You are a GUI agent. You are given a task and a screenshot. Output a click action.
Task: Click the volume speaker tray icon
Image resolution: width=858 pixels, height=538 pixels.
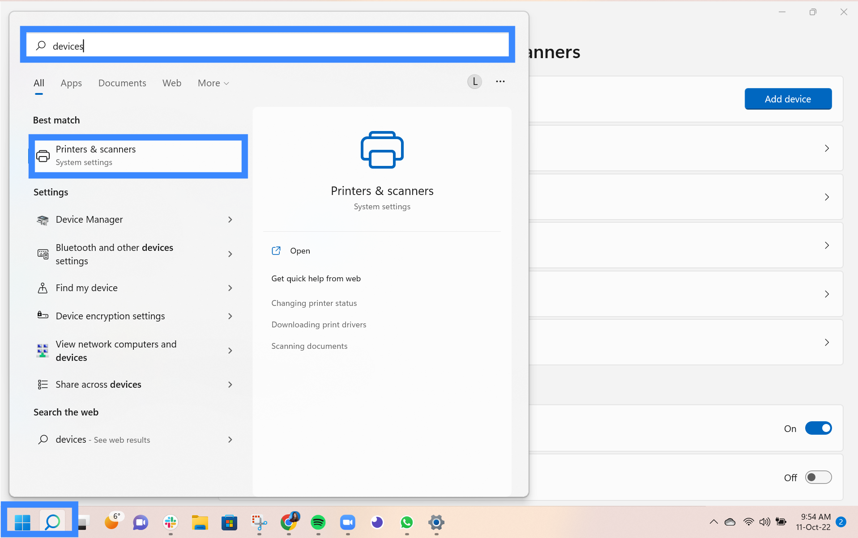pos(765,522)
